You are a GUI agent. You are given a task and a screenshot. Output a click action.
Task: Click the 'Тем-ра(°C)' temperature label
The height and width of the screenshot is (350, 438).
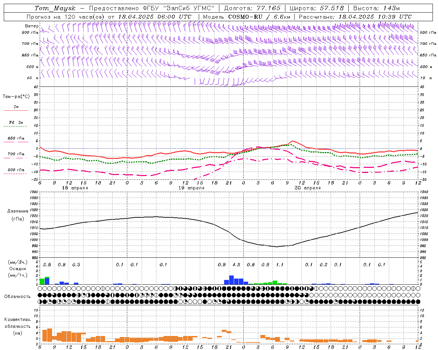click(16, 97)
